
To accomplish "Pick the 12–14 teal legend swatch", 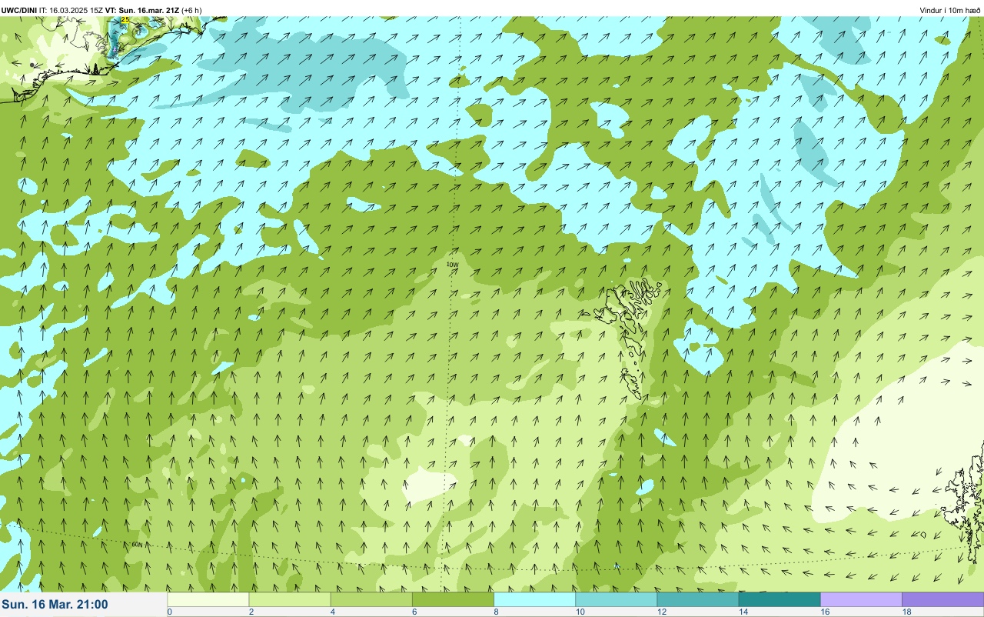I will [697, 599].
